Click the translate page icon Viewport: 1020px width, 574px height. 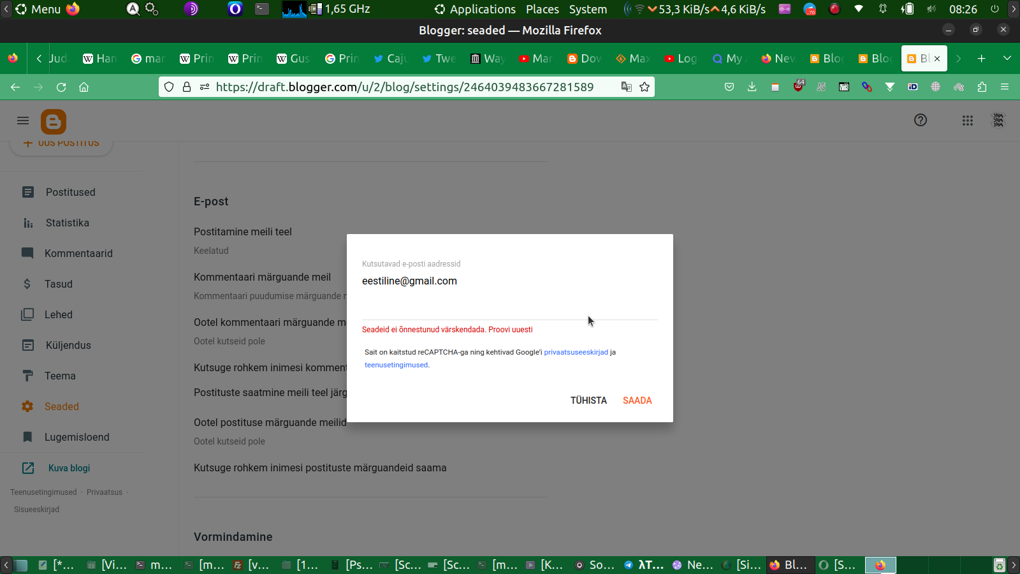[627, 87]
